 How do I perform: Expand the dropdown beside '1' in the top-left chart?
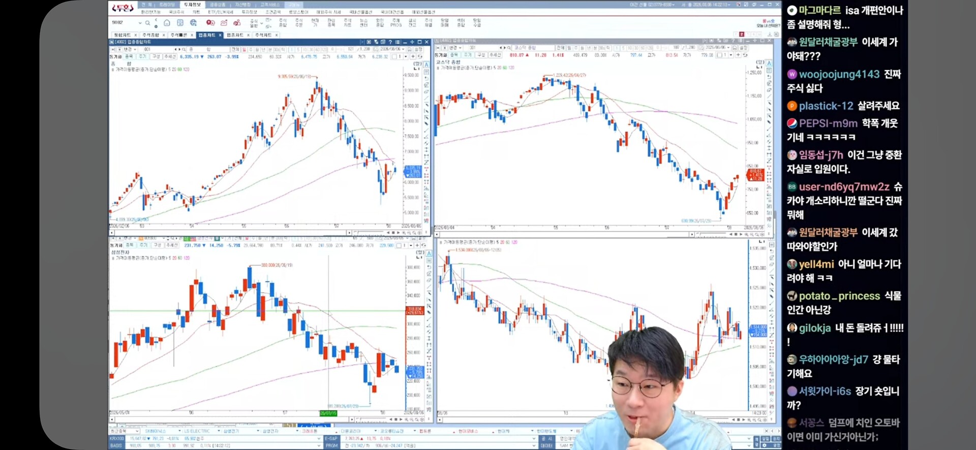(406, 56)
